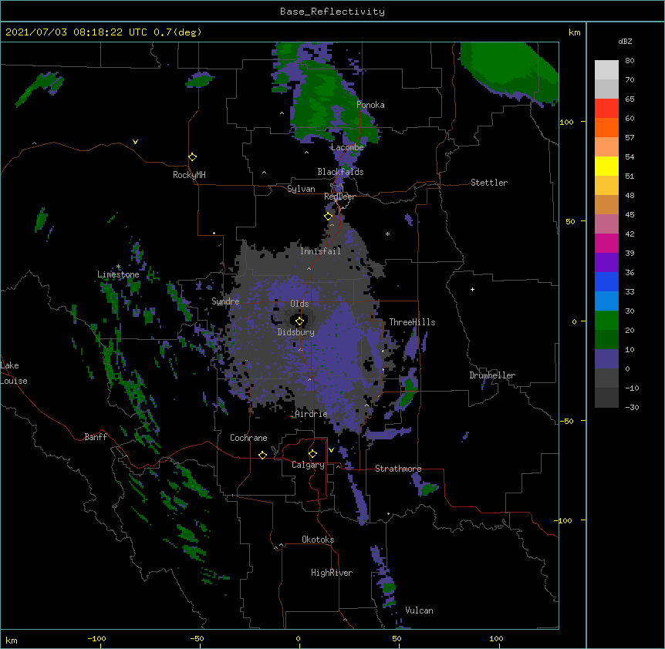Click the Strathmore town label
This screenshot has width=665, height=649.
pyautogui.click(x=398, y=469)
